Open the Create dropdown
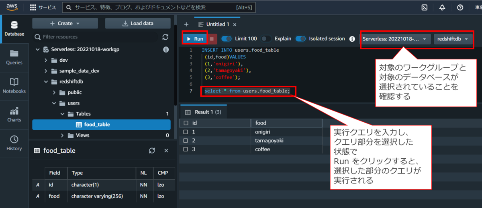 65,23
